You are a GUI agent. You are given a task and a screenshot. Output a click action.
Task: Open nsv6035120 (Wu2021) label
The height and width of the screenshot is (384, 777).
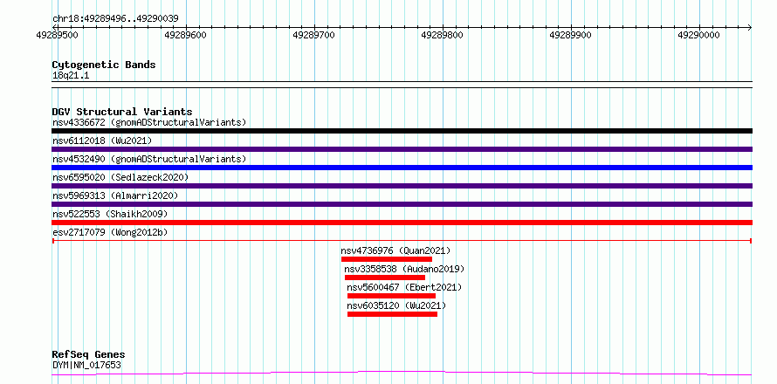[396, 305]
